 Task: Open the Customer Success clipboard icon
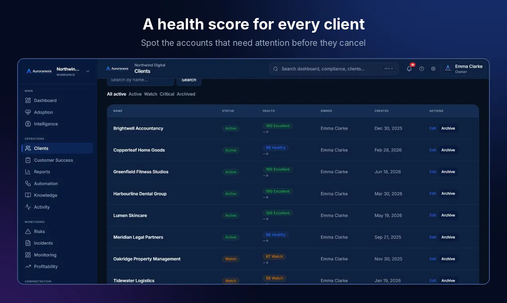coord(28,160)
